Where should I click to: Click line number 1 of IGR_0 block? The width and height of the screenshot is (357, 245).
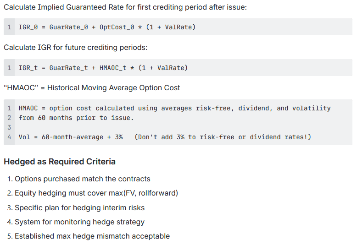[x=10, y=27]
